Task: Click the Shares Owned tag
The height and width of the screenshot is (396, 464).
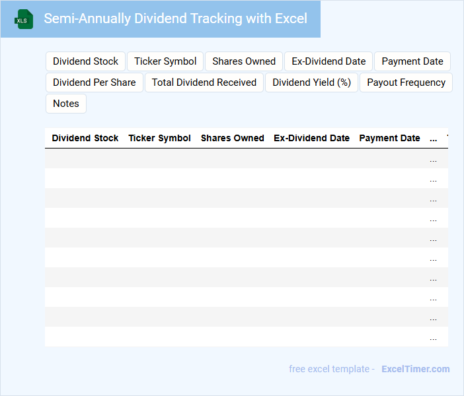Action: [244, 61]
